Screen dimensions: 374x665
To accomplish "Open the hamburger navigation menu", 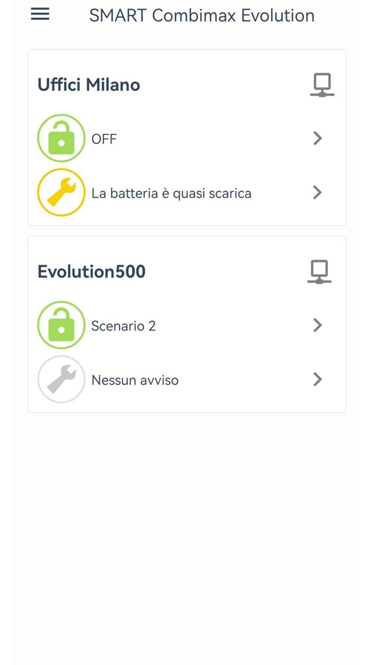I will click(x=40, y=14).
